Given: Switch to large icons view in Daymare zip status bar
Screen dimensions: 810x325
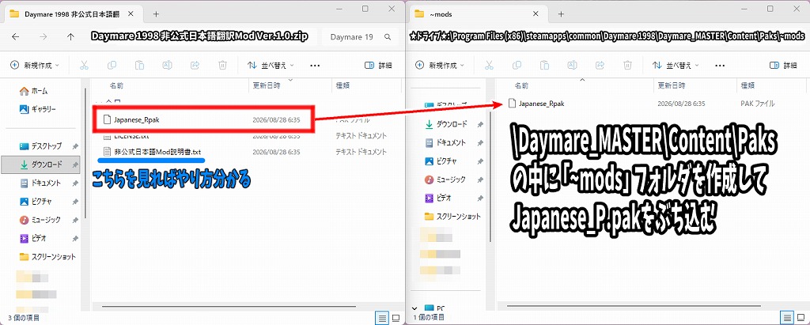Looking at the screenshot, I should pyautogui.click(x=396, y=317).
